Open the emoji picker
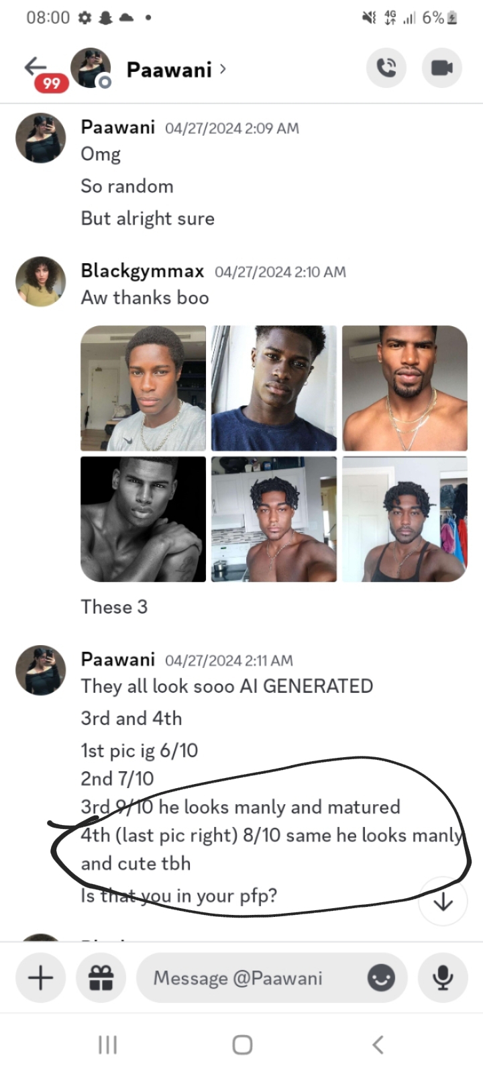 381,978
